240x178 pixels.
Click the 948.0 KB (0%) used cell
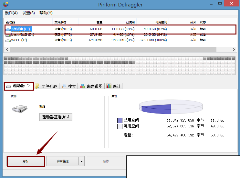coord(123,40)
